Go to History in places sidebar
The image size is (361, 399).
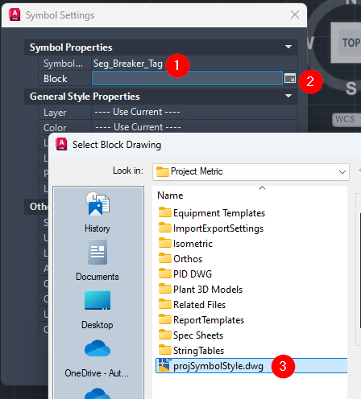point(98,212)
